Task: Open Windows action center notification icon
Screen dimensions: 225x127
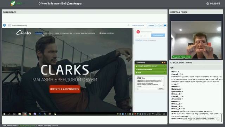Action: click(x=164, y=114)
